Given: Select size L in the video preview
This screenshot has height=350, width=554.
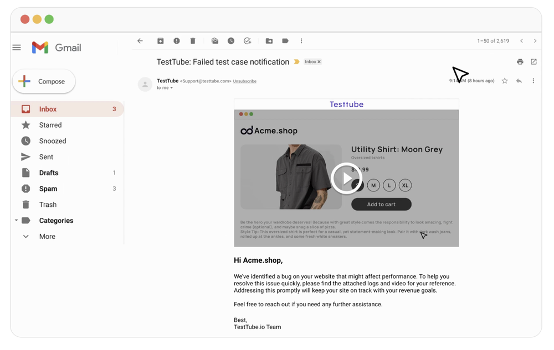Looking at the screenshot, I should (389, 185).
